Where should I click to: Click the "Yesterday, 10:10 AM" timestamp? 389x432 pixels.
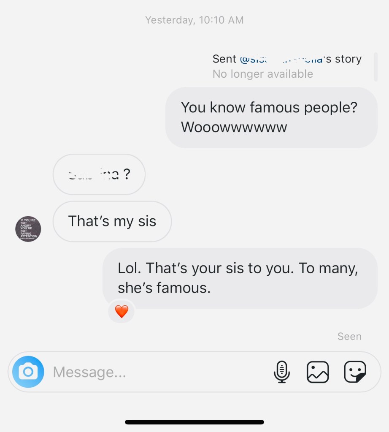click(x=194, y=20)
